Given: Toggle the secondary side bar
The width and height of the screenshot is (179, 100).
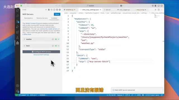Looking at the screenshot, I should [162, 6].
